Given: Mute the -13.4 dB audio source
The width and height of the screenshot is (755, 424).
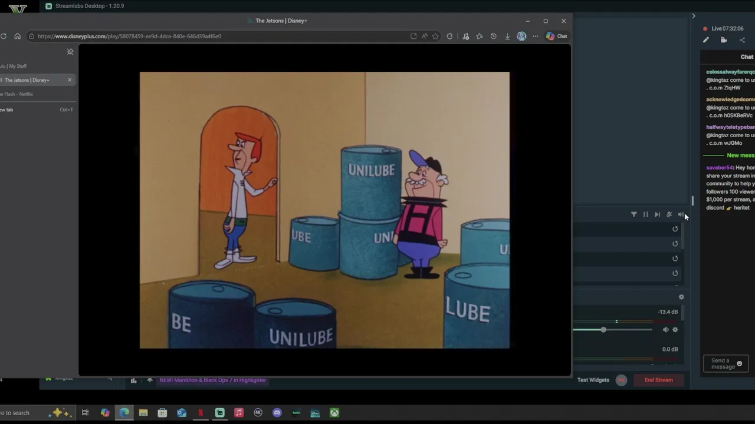Looking at the screenshot, I should pyautogui.click(x=666, y=330).
